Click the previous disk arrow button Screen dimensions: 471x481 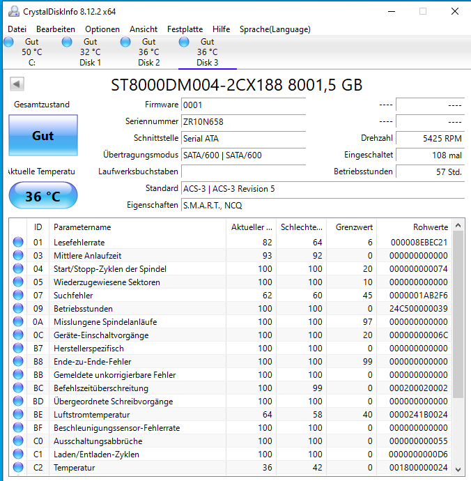click(17, 84)
